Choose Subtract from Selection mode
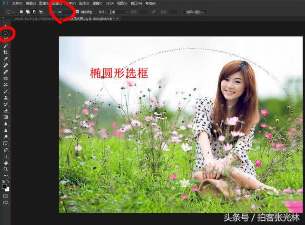This screenshot has width=305, height=225. coord(34,12)
